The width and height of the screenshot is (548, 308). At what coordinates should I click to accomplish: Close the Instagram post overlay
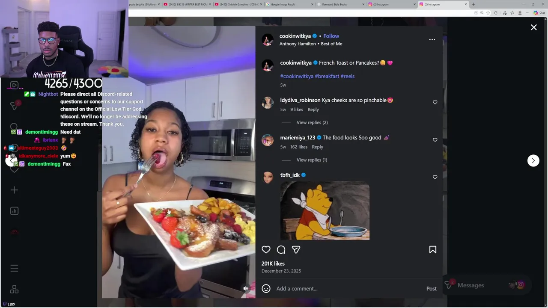point(533,27)
